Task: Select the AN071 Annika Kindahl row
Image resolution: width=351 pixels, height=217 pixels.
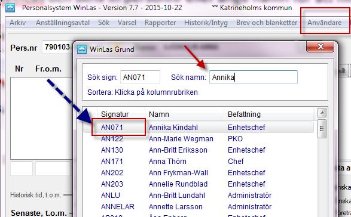Action: coord(199,127)
